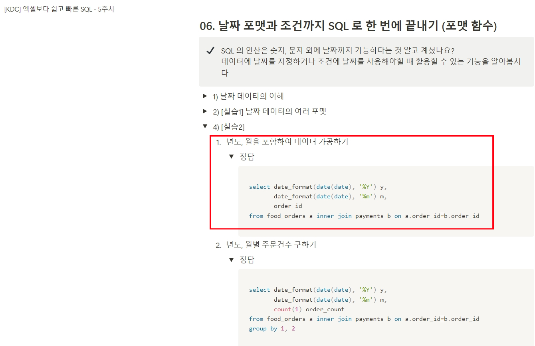Collapse the 정답 toggle under '년도, 월별 주문건수 구하기'
Viewport: 535px width, 346px height.
tap(231, 260)
